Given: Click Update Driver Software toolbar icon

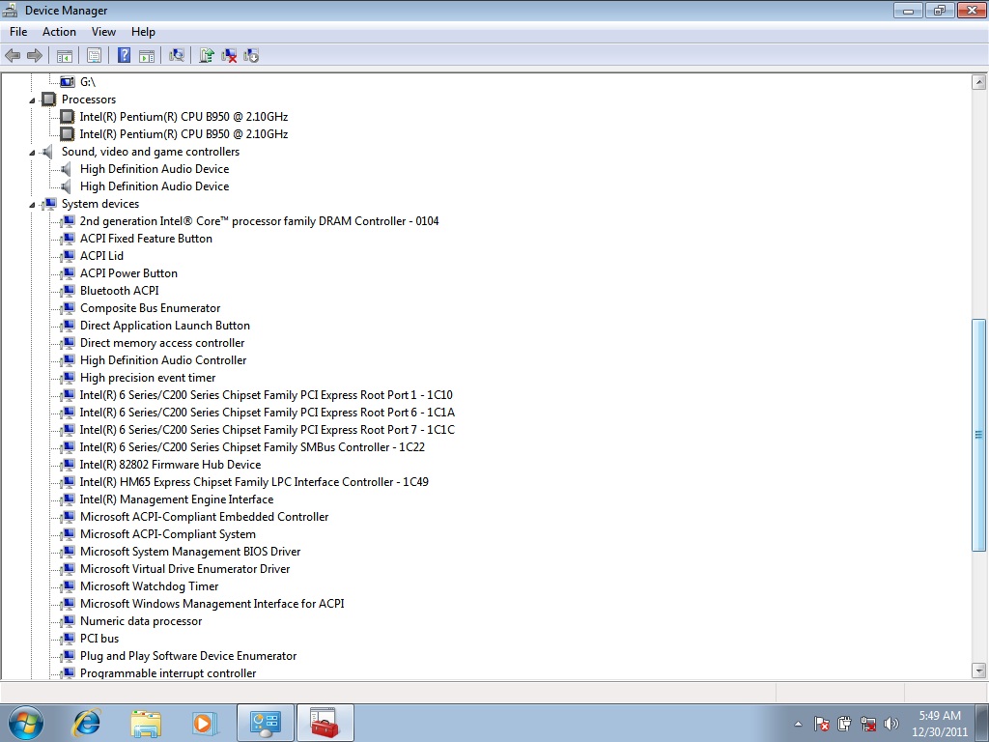Looking at the screenshot, I should coord(207,55).
